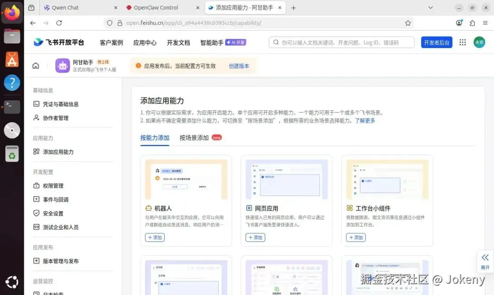
Task: Open 客户案例 in the top navigation
Action: (111, 43)
